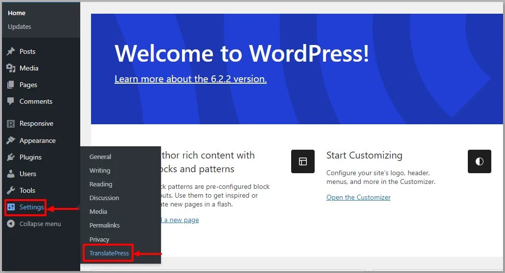Click the Posts pushpin icon
Screen dimensions: 505x273
(x=11, y=51)
